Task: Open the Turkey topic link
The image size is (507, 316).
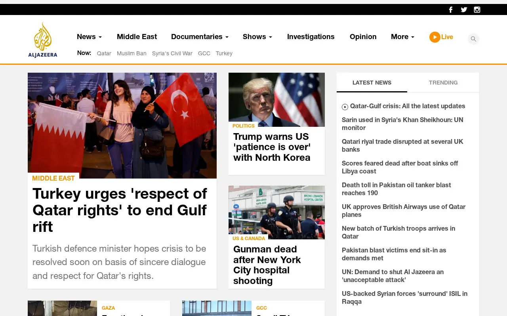Action: click(224, 53)
